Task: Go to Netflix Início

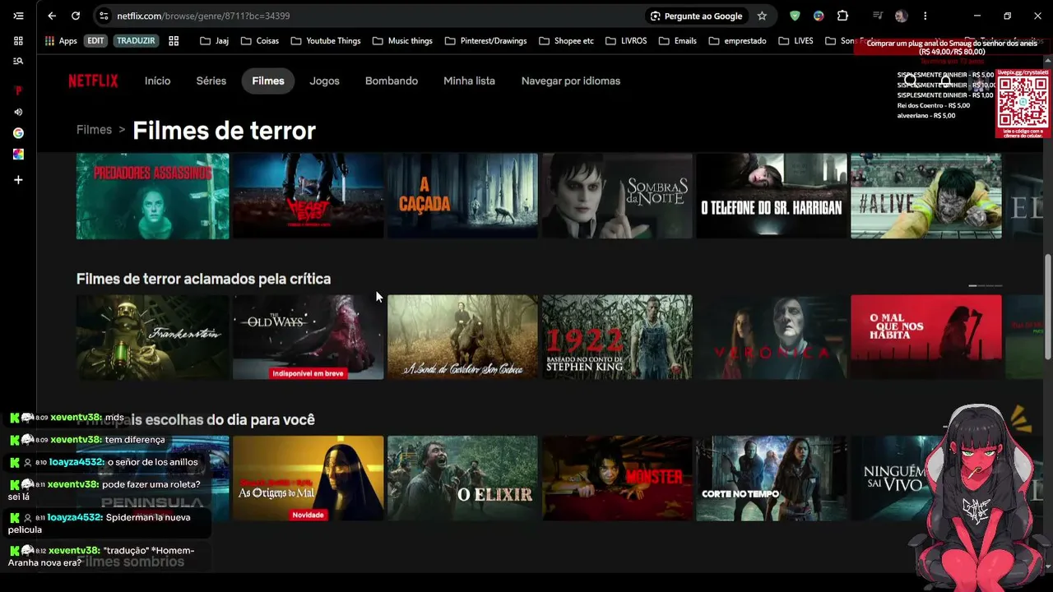Action: pyautogui.click(x=157, y=81)
